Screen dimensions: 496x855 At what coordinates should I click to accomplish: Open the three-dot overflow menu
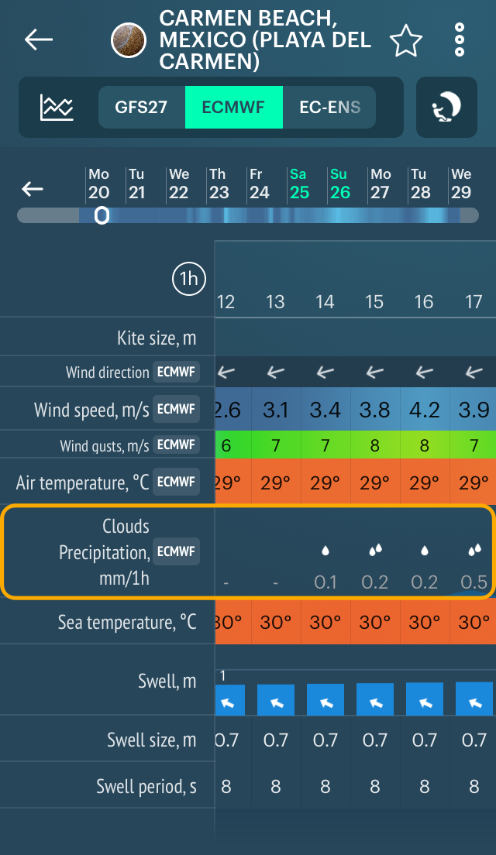click(x=459, y=39)
